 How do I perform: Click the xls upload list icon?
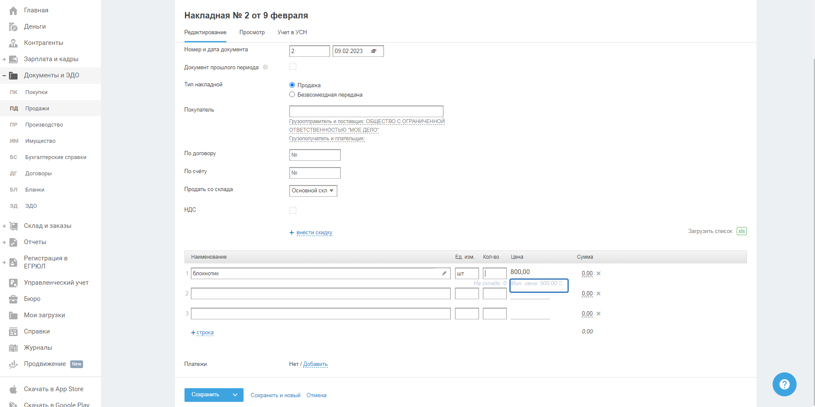pyautogui.click(x=741, y=231)
